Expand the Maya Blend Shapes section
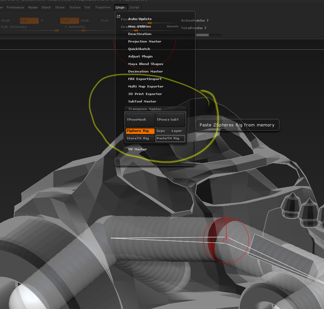324x309 pixels. [x=146, y=64]
